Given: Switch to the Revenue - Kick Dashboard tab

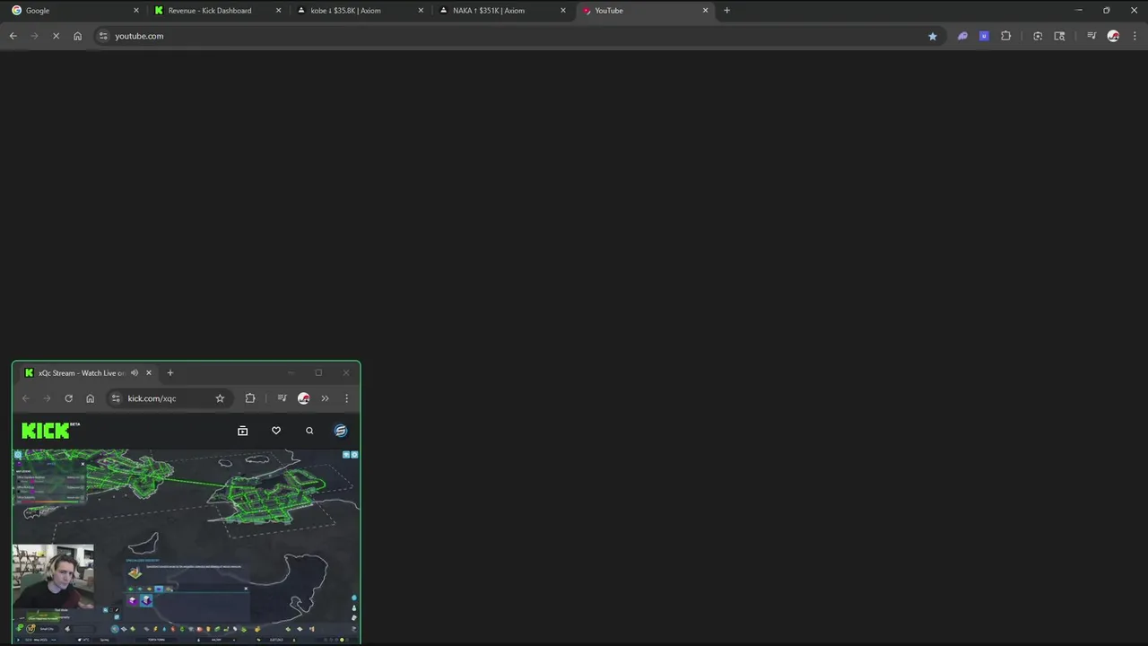Looking at the screenshot, I should pyautogui.click(x=216, y=11).
